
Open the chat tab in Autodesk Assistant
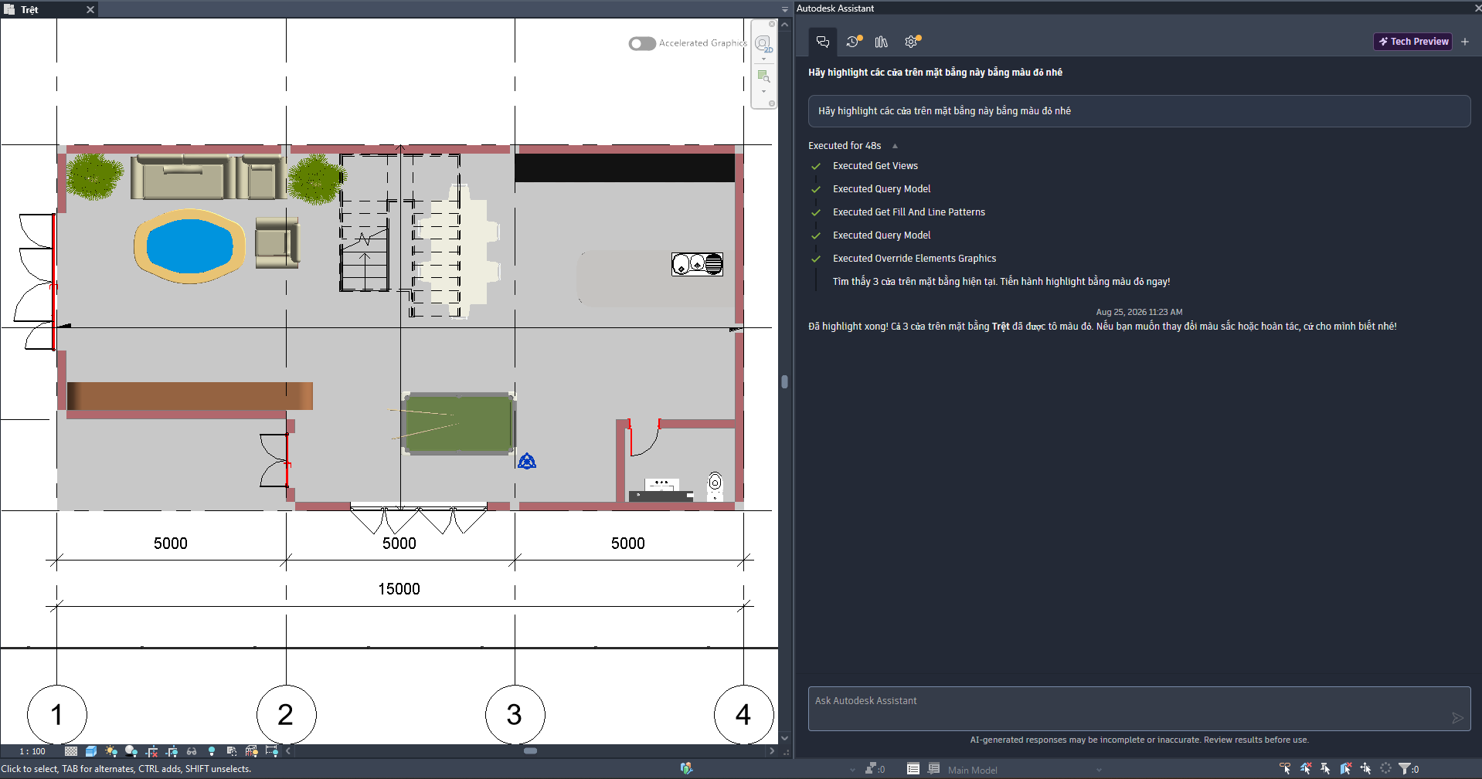(823, 42)
